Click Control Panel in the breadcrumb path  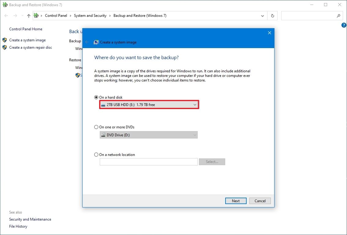pyautogui.click(x=56, y=16)
